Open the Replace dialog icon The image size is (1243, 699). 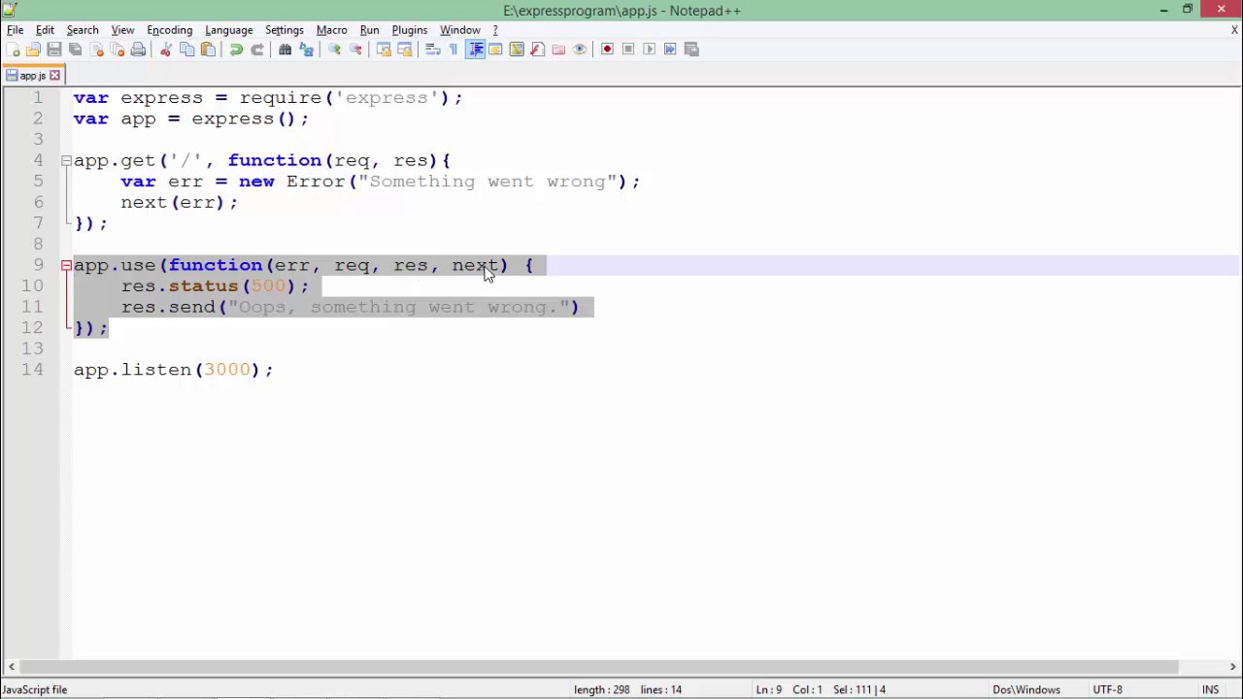306,50
